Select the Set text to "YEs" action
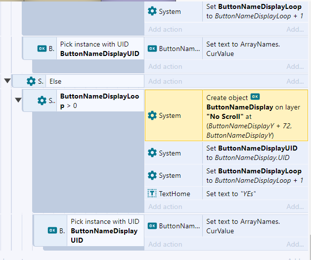The image size is (311, 260). click(255, 194)
